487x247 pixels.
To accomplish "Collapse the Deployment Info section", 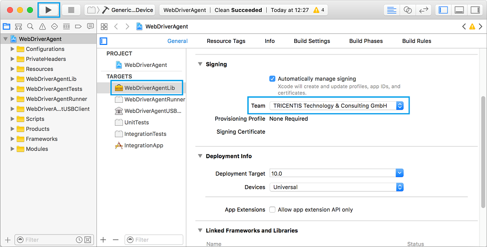I will click(x=200, y=156).
